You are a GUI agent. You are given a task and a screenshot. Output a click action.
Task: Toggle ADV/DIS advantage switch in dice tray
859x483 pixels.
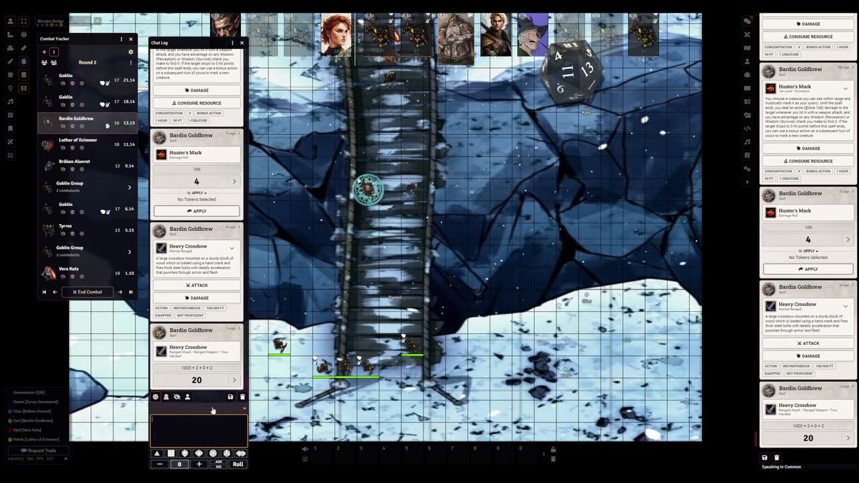coord(219,464)
